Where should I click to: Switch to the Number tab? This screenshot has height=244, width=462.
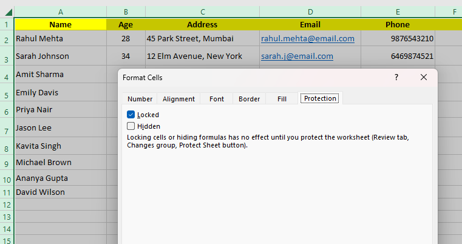coord(140,99)
